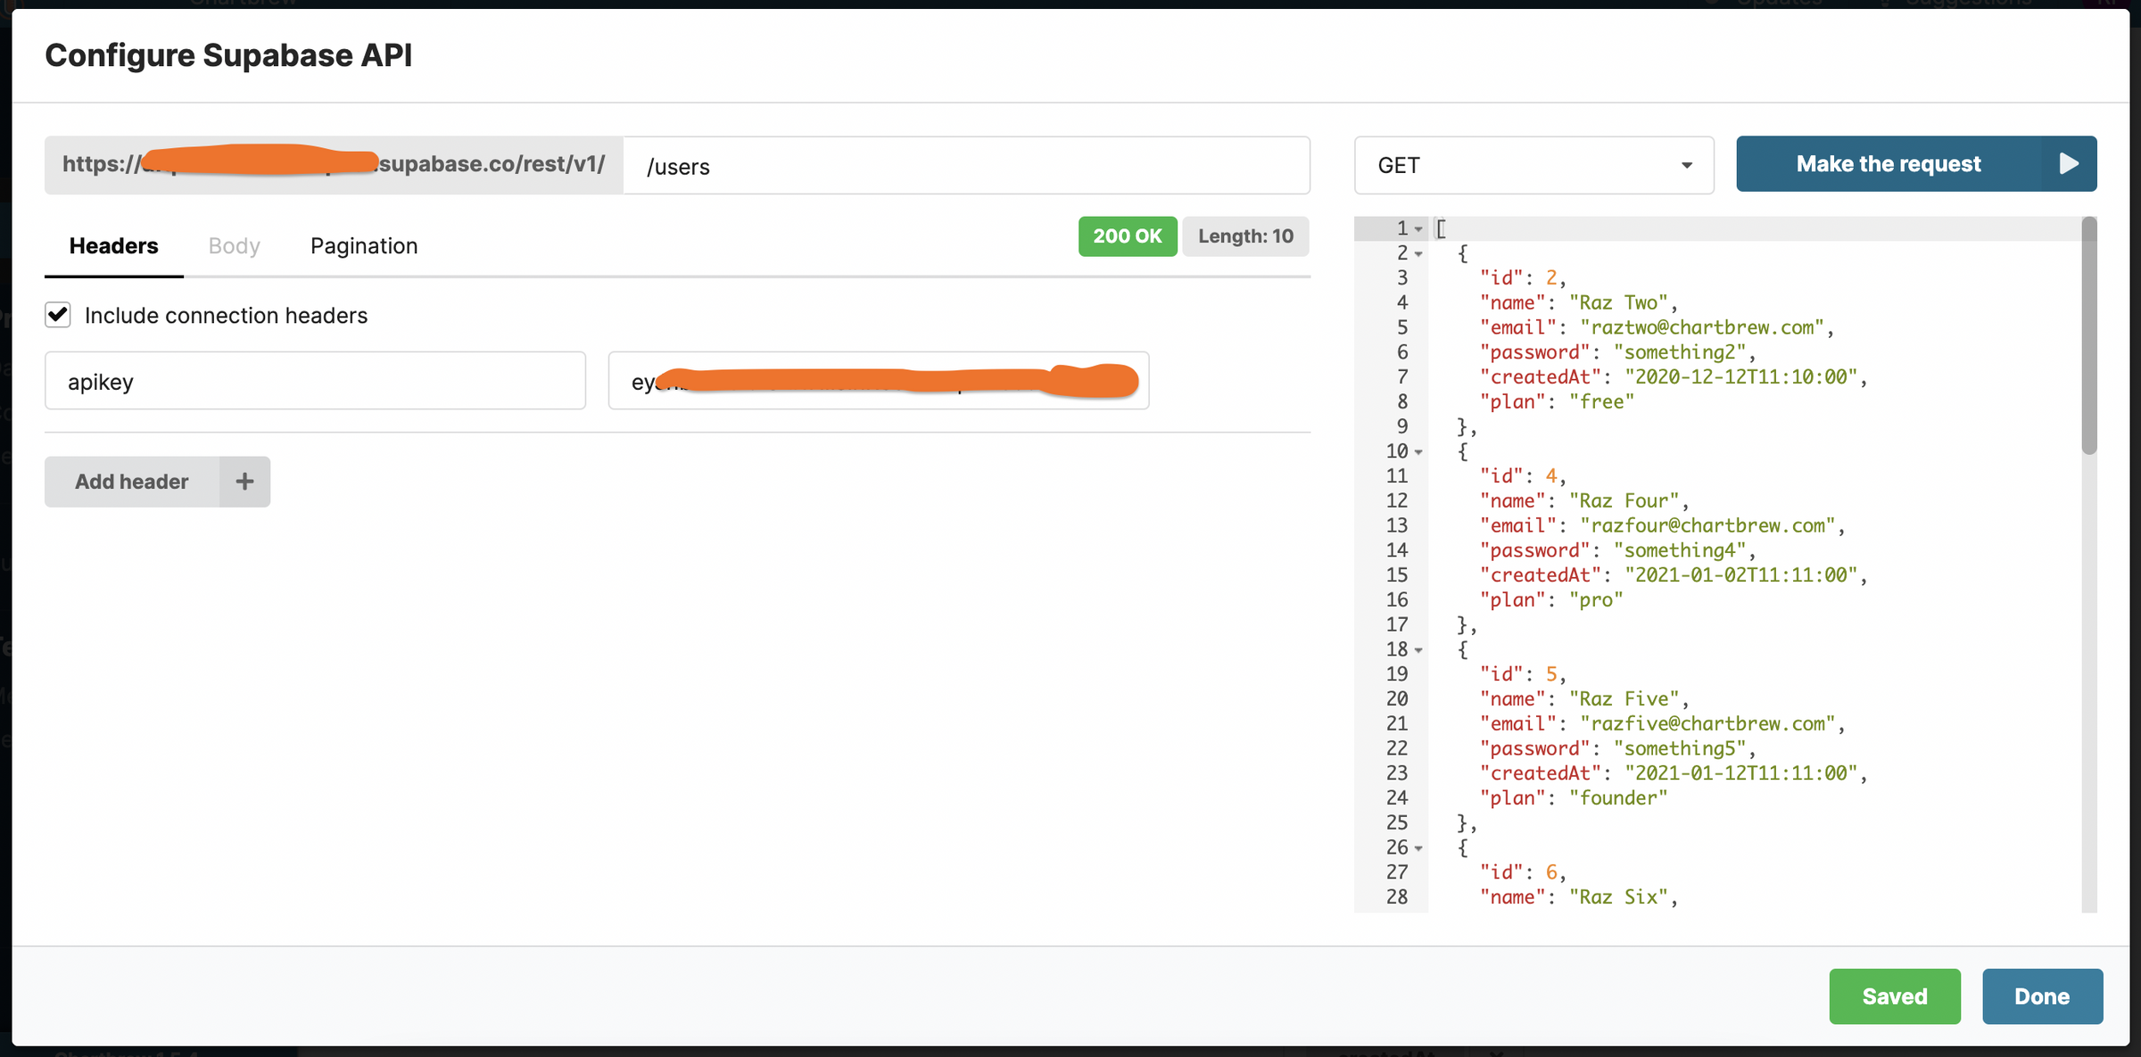The image size is (2141, 1057).
Task: Switch to the Pagination tab
Action: point(363,245)
